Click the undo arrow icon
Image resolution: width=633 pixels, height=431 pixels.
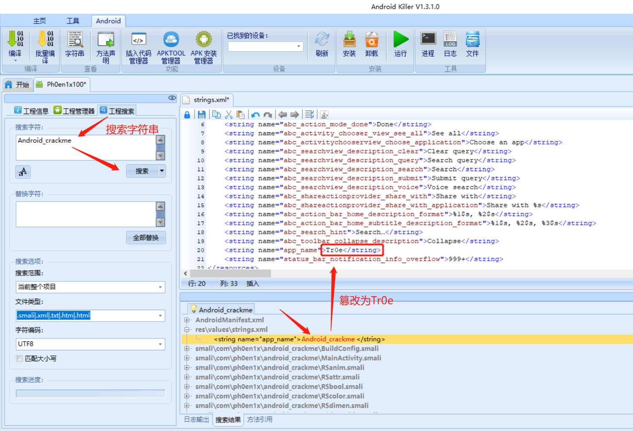coord(255,115)
